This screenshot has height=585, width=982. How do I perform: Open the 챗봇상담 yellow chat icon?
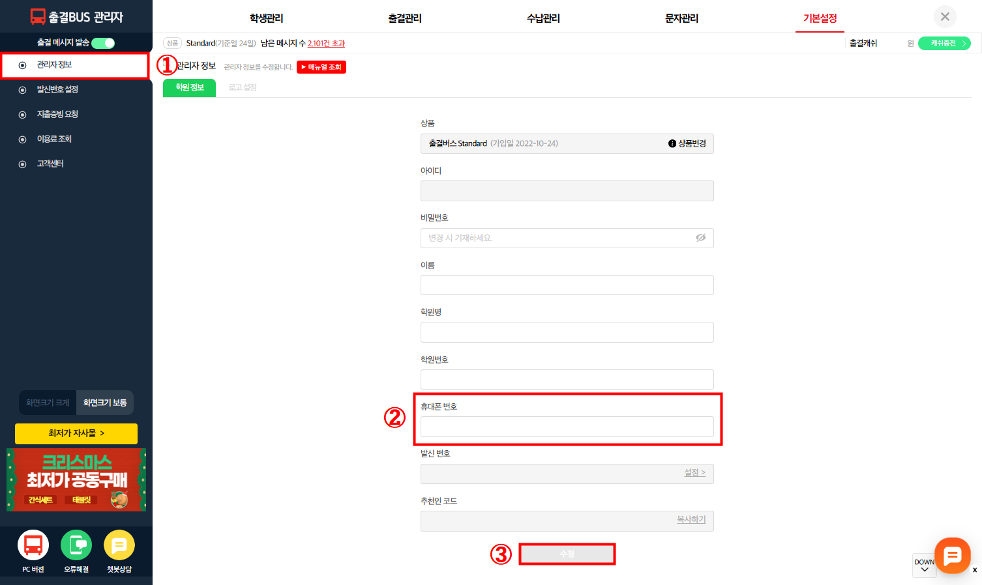point(119,545)
